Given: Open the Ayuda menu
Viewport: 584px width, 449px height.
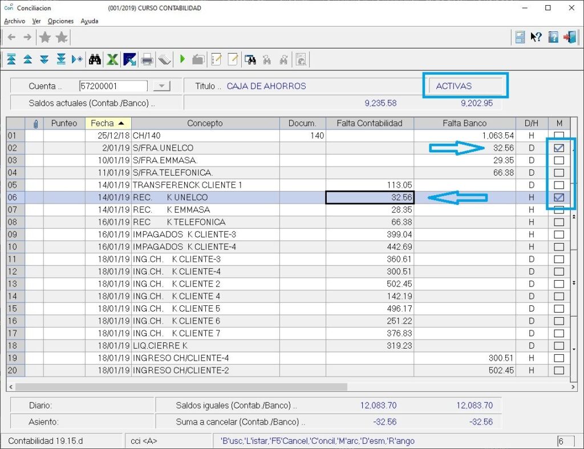Looking at the screenshot, I should pos(90,21).
